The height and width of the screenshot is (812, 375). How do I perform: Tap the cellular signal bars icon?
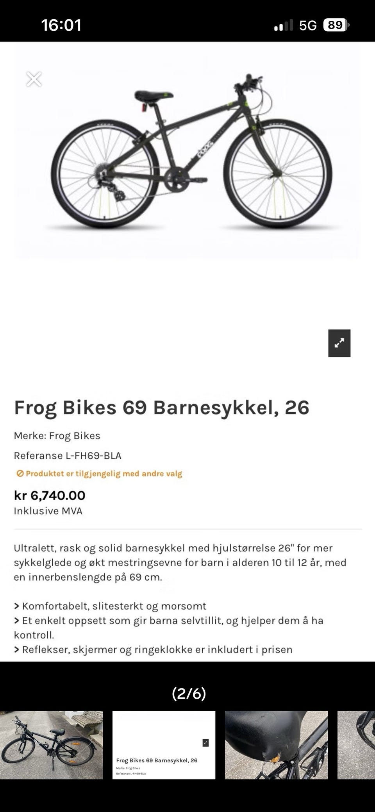pos(284,26)
